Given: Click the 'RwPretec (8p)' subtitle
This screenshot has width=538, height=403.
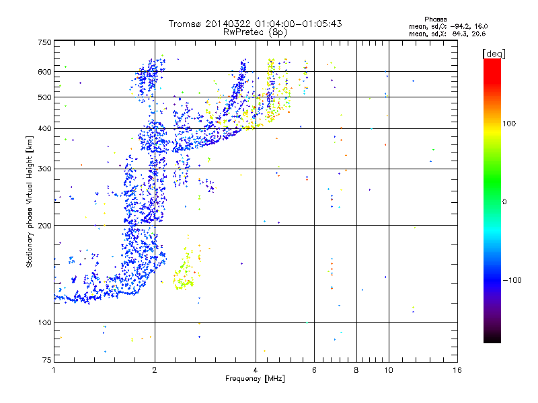Looking at the screenshot, I should (x=255, y=32).
